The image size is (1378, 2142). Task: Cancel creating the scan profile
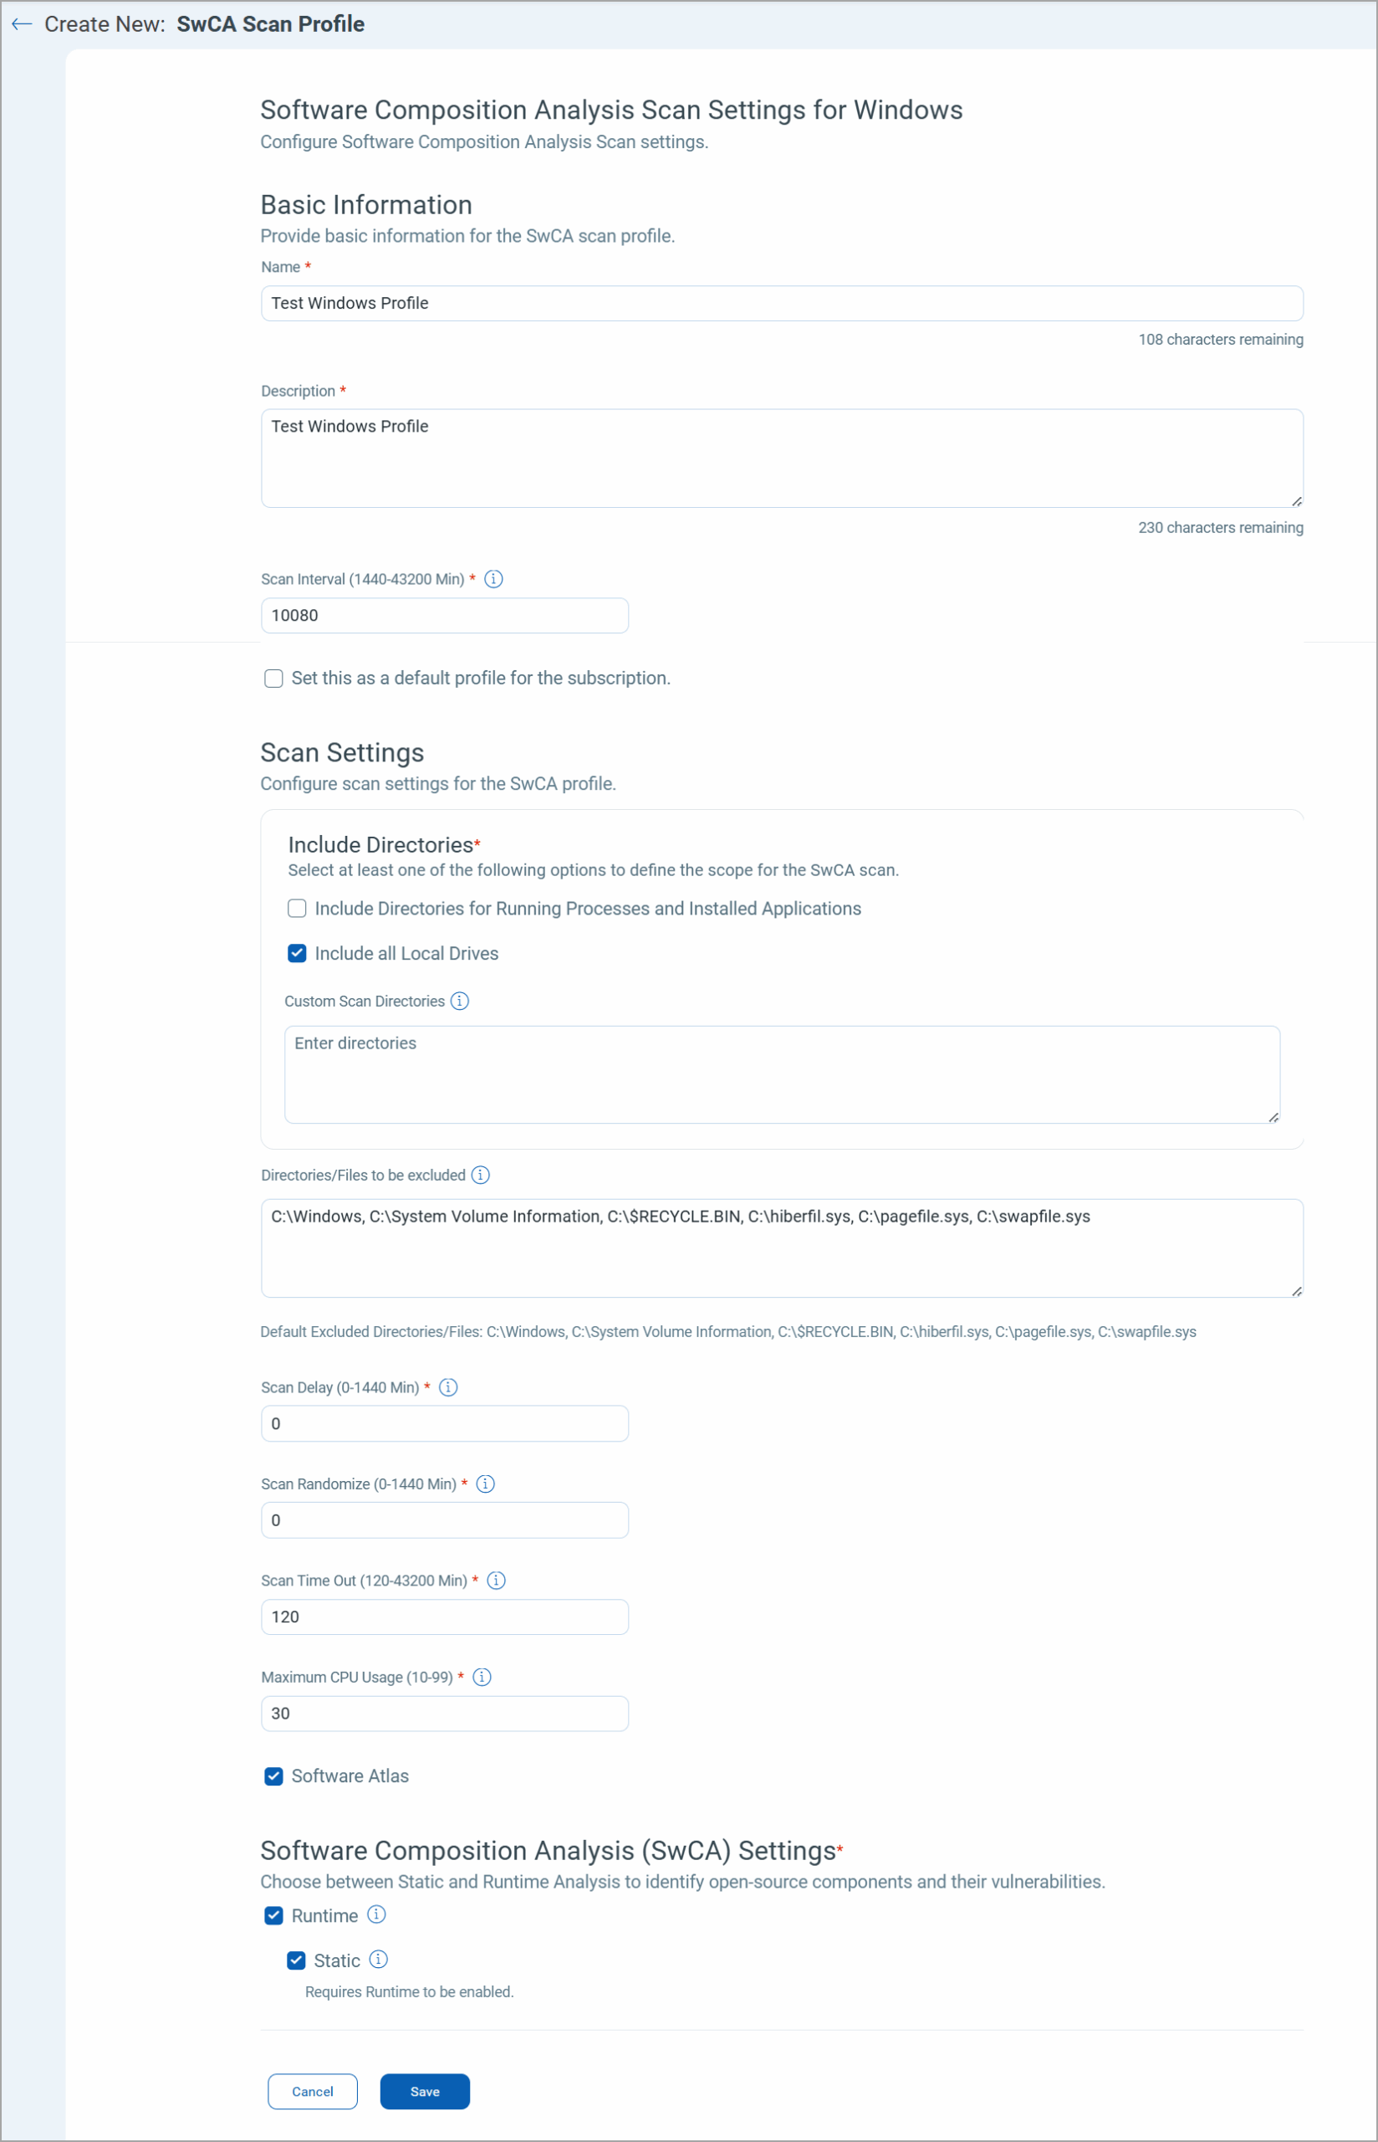tap(312, 2091)
